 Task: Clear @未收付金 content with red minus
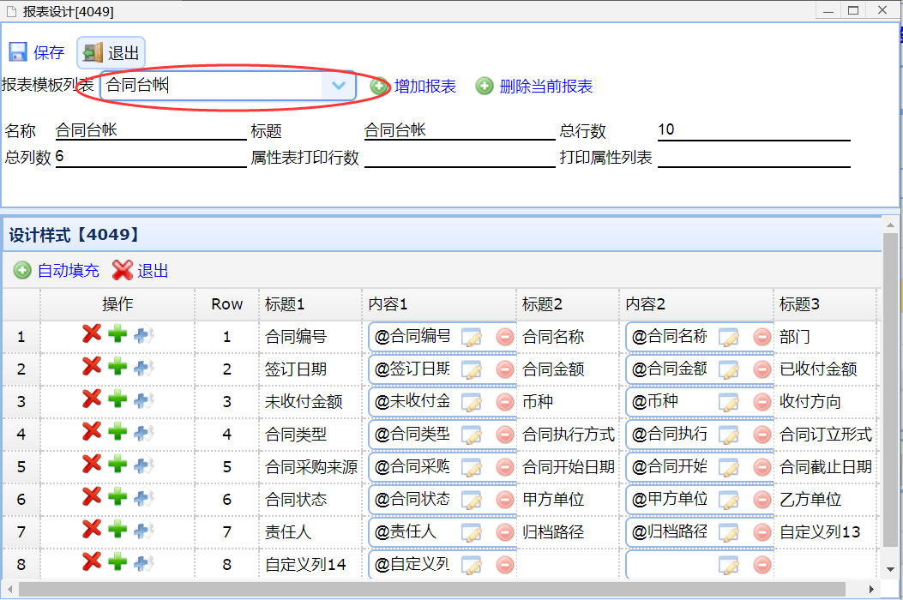pos(505,402)
